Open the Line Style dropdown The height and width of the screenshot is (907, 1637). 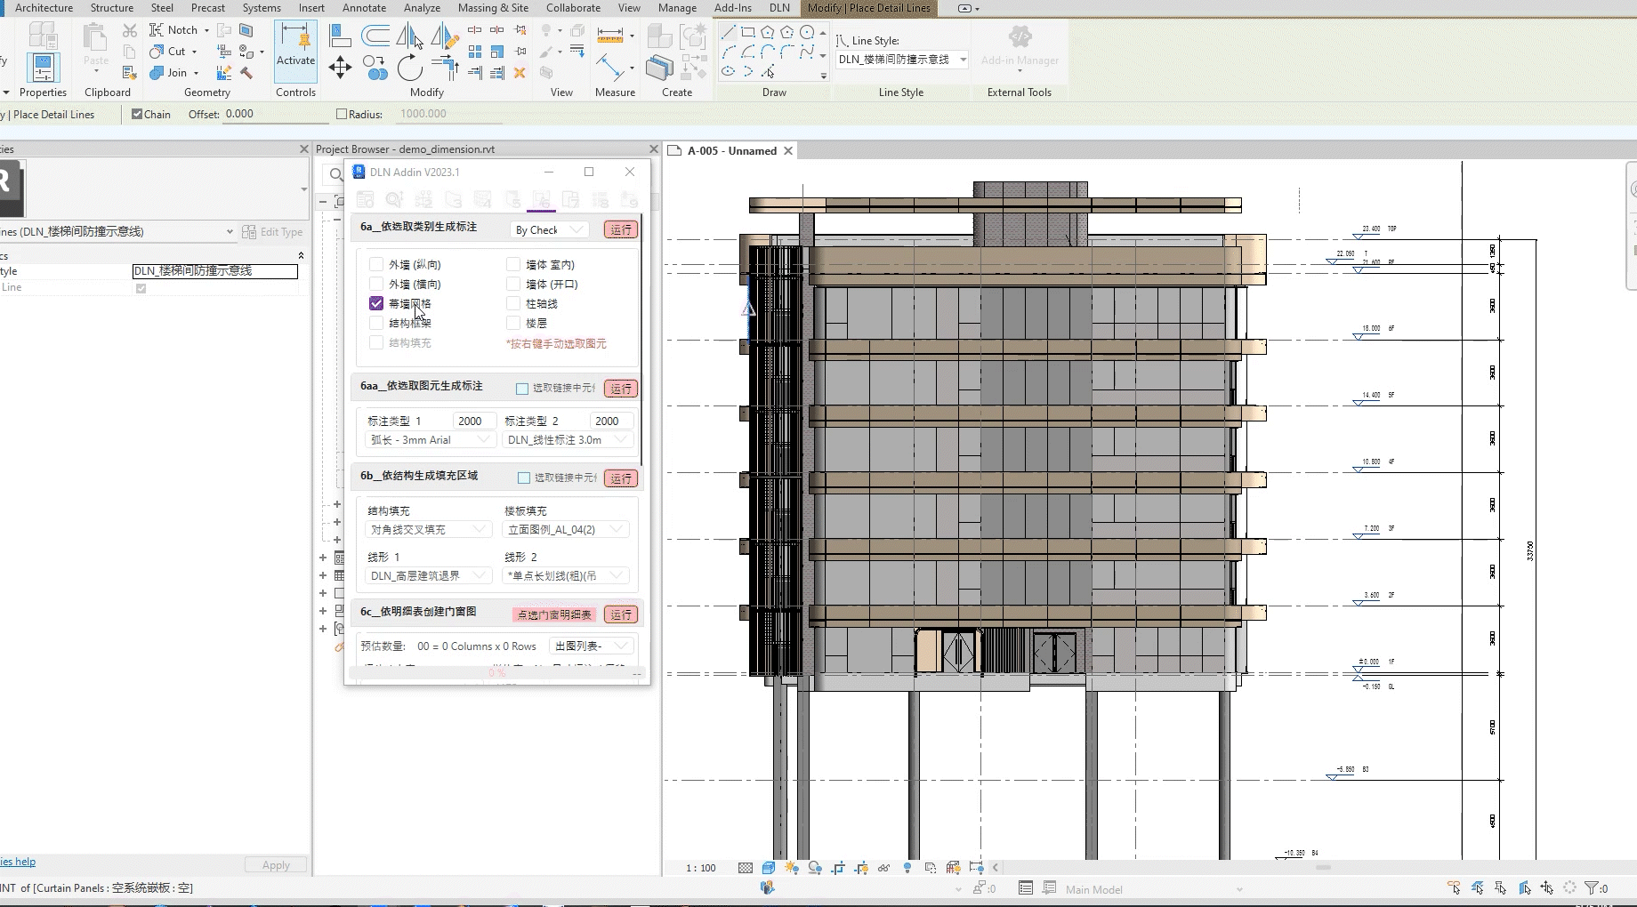click(902, 60)
